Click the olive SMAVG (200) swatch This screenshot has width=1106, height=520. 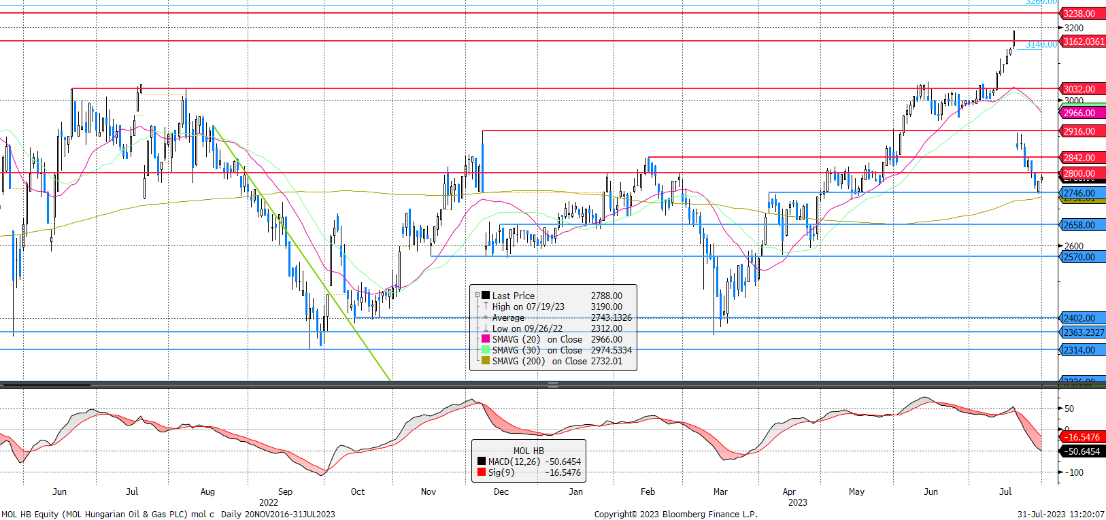click(486, 360)
